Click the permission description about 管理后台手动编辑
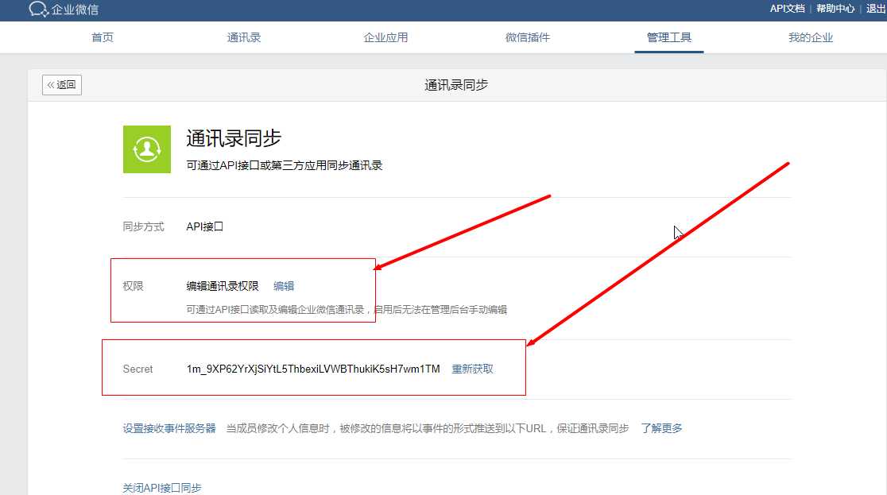Image resolution: width=887 pixels, height=495 pixels. tap(347, 309)
